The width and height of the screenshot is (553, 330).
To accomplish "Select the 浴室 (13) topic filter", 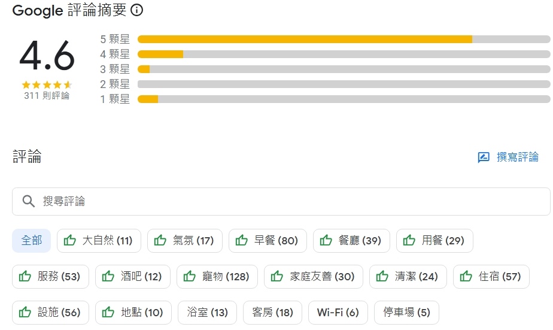I will coord(207,313).
